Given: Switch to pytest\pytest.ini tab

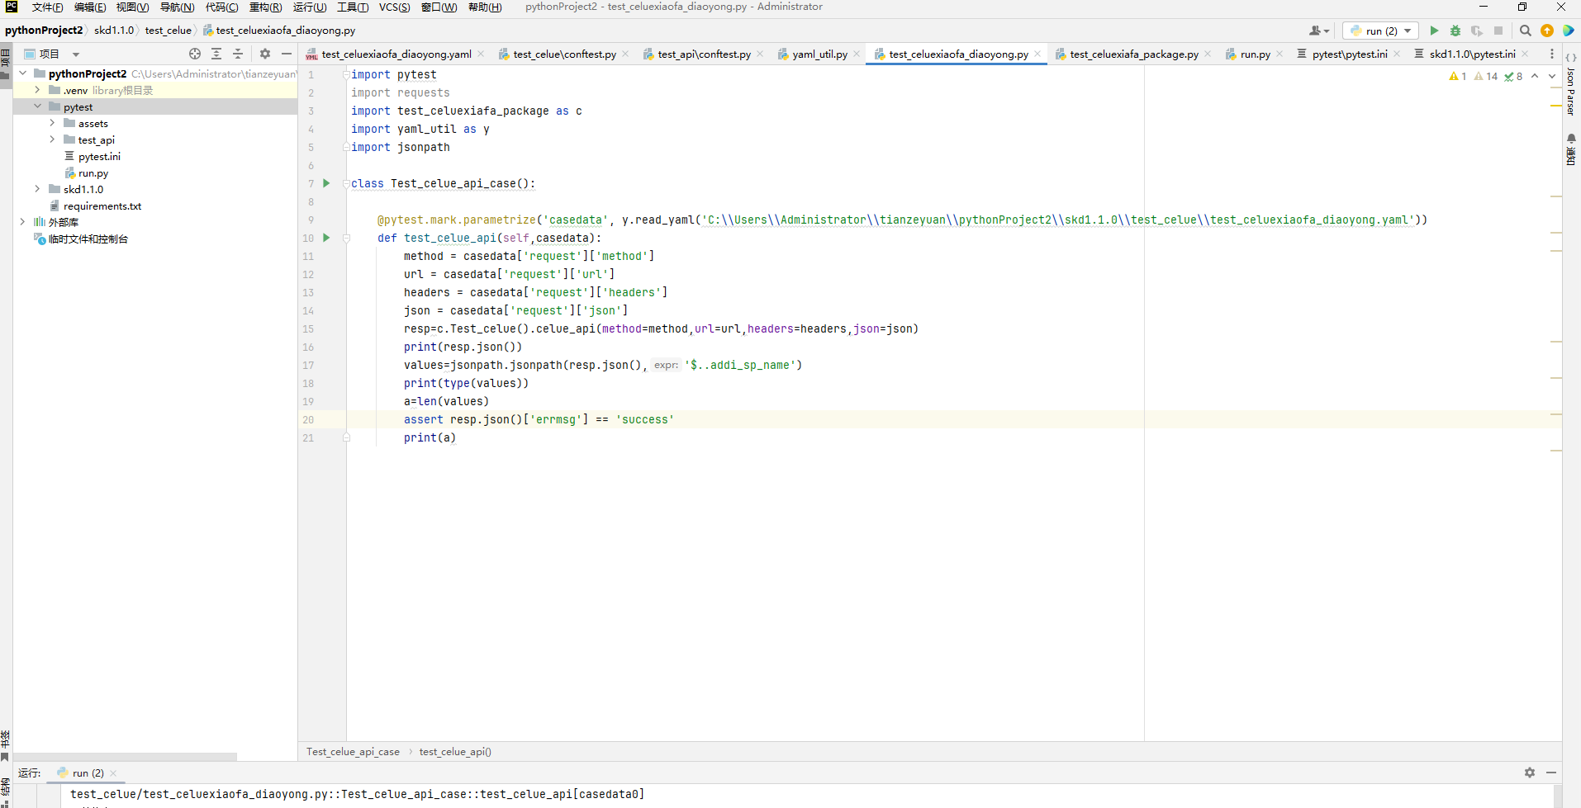Looking at the screenshot, I should point(1350,54).
